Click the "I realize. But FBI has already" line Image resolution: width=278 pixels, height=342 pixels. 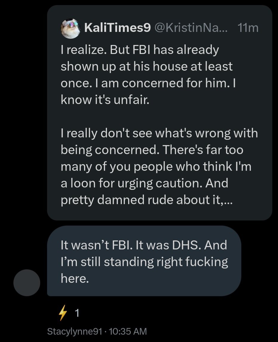pos(140,50)
